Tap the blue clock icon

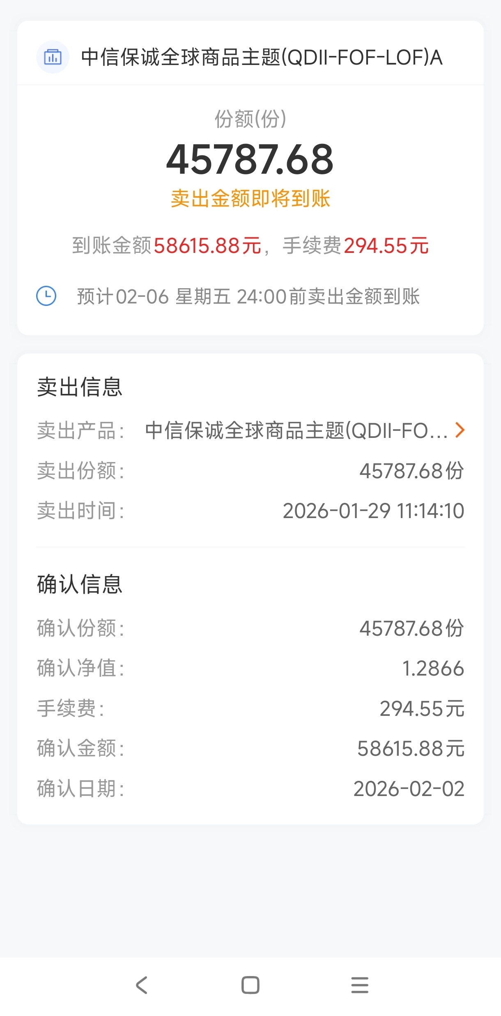pyautogui.click(x=46, y=296)
